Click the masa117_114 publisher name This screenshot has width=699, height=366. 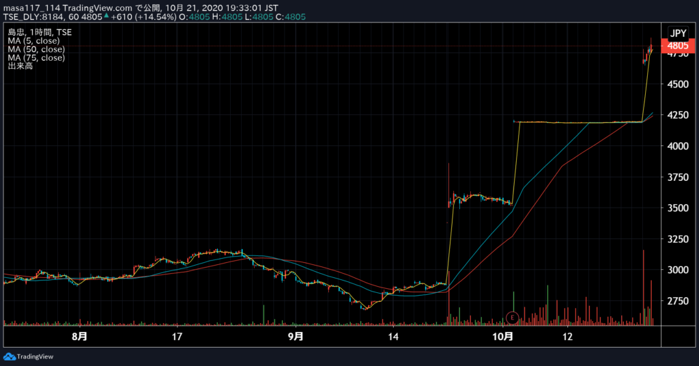click(31, 8)
